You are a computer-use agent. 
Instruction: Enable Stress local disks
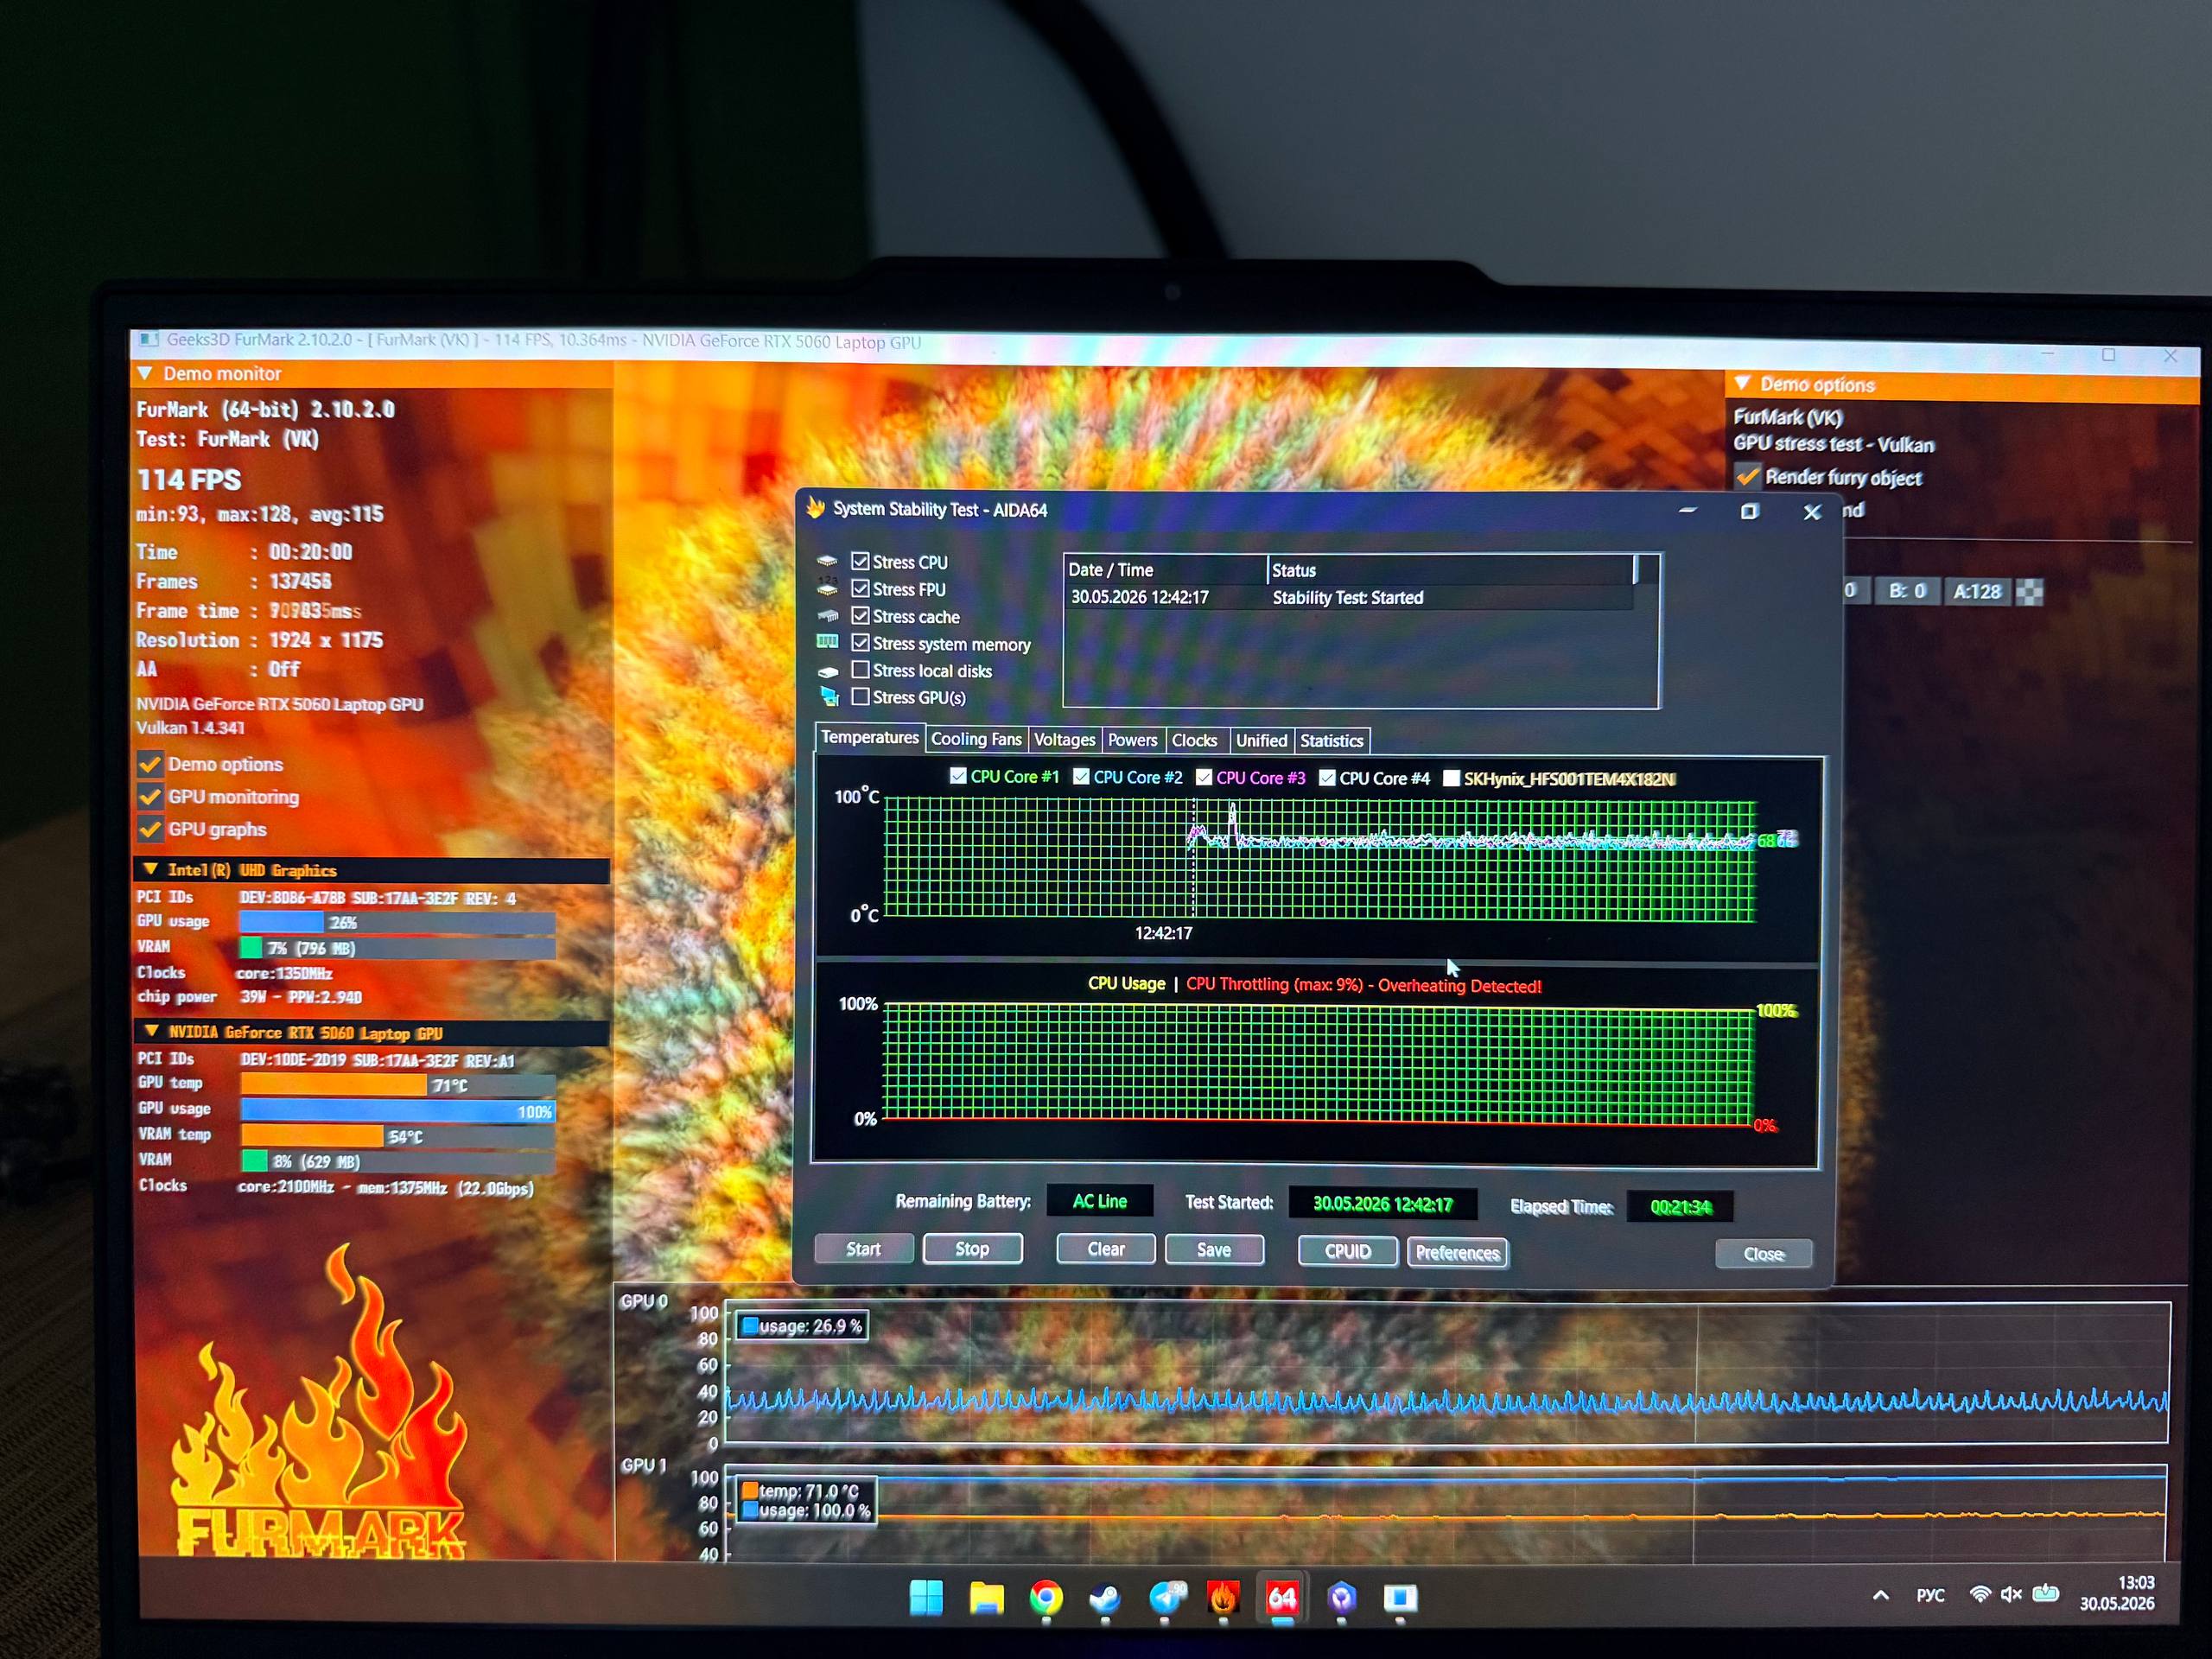pyautogui.click(x=860, y=669)
